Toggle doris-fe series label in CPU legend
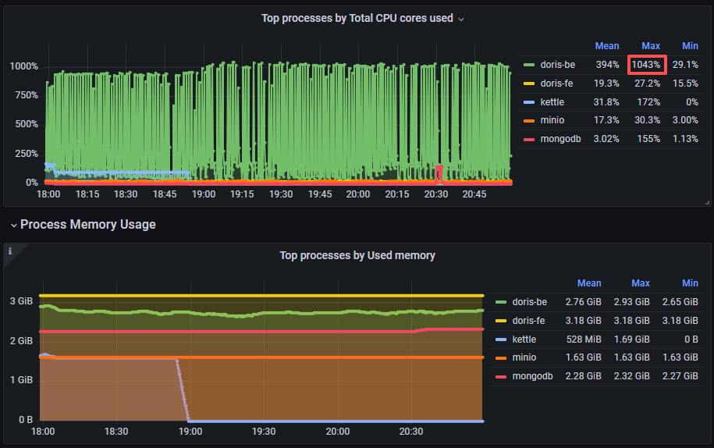This screenshot has width=714, height=448. [556, 84]
